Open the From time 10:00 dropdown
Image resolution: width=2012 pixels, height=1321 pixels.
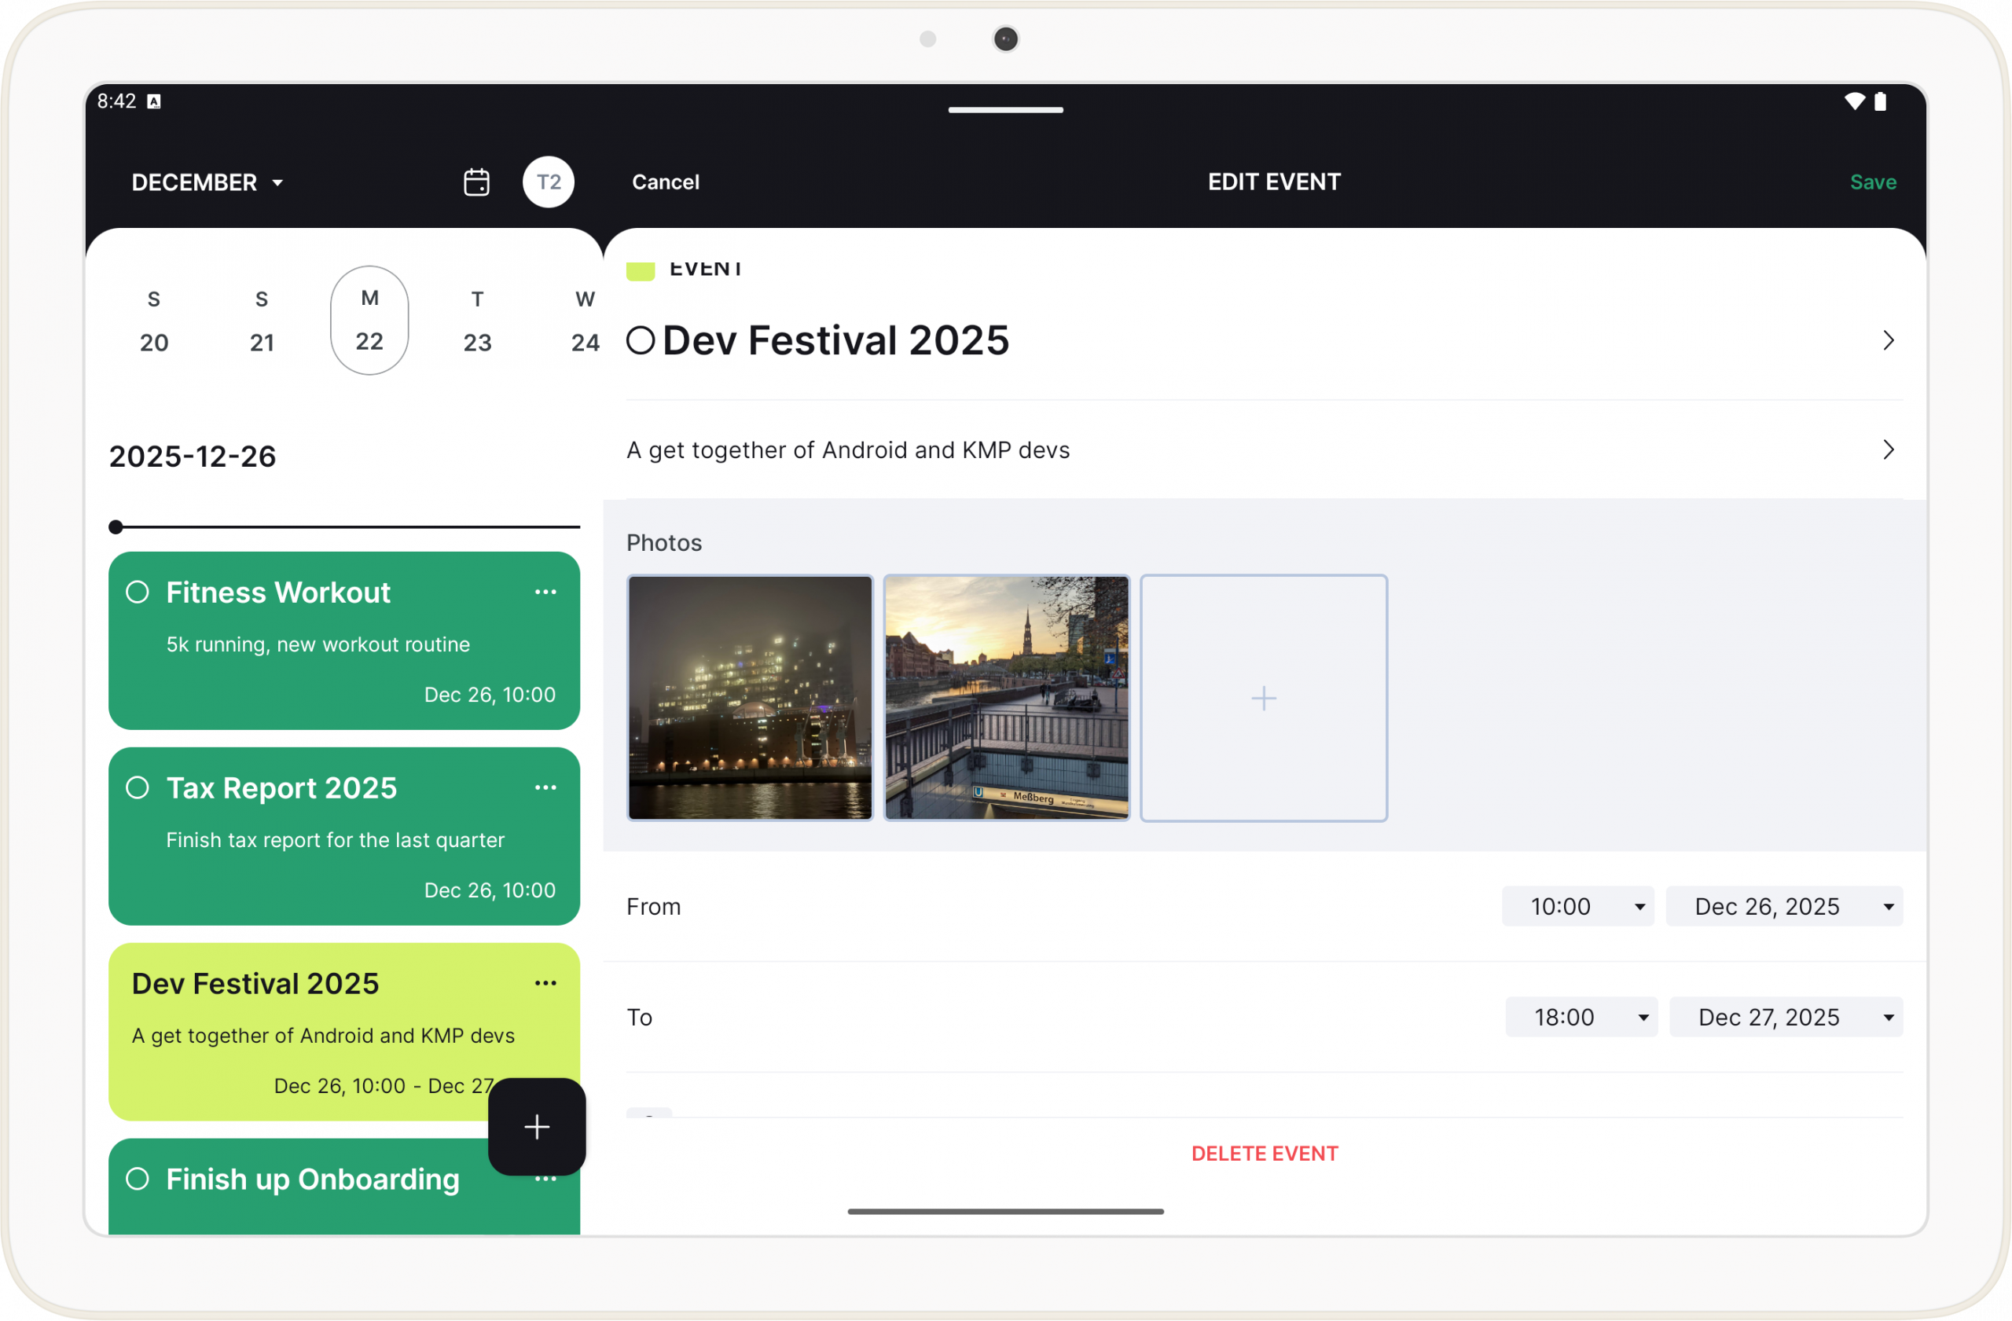[1577, 906]
